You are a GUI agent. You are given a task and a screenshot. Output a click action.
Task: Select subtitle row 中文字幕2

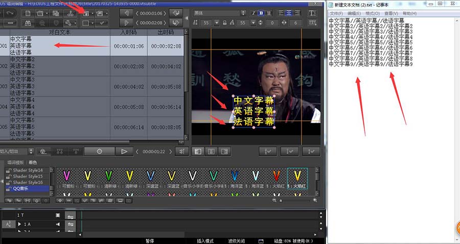click(93, 66)
